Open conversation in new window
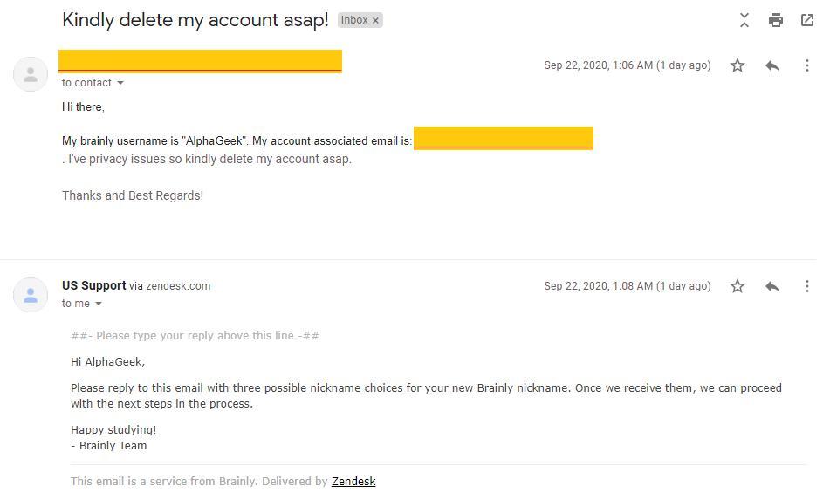The image size is (830, 500). [x=807, y=20]
